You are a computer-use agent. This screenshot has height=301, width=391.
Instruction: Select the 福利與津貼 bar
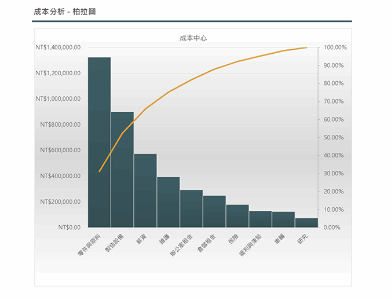pos(260,219)
